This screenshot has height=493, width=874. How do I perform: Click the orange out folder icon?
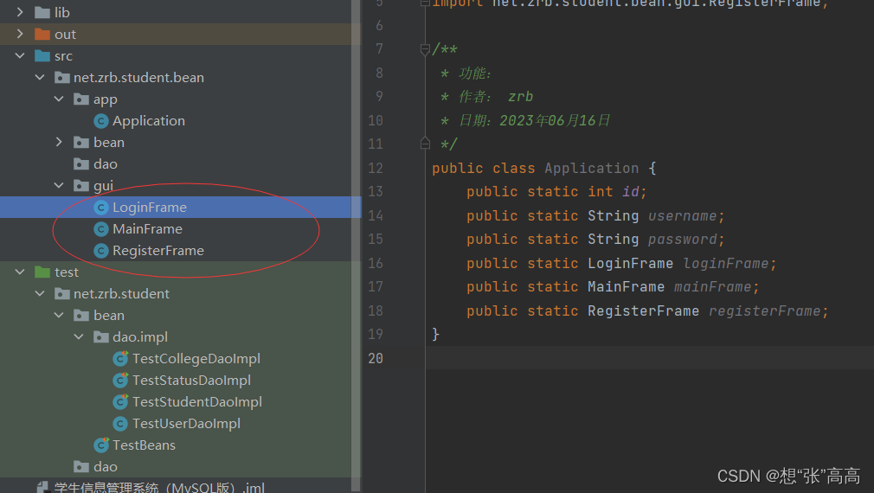point(42,34)
